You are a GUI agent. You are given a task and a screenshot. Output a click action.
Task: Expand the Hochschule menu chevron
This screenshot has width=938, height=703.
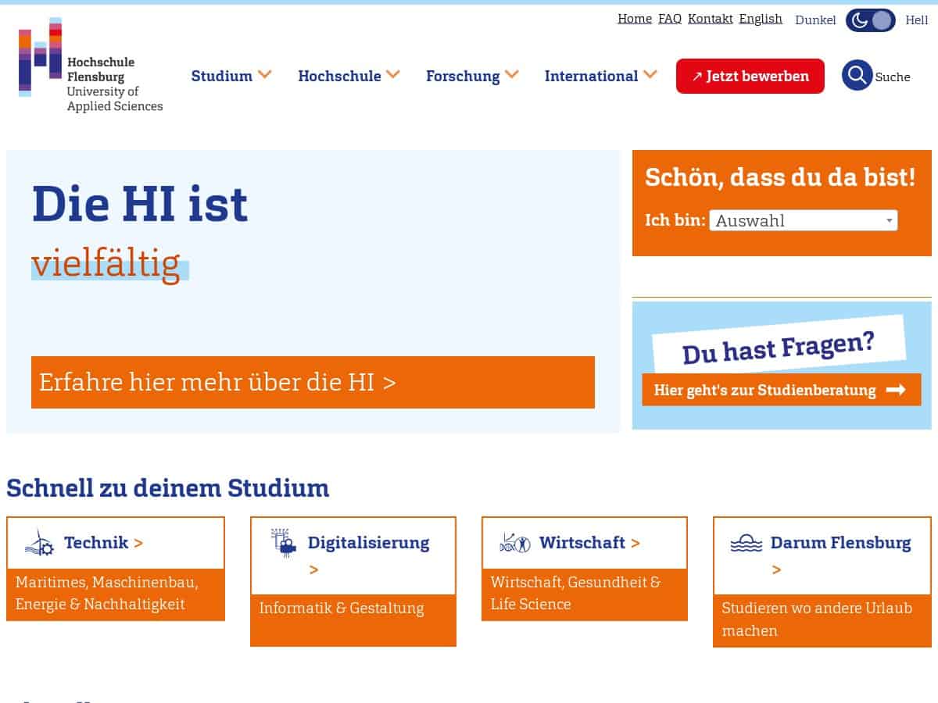pyautogui.click(x=393, y=74)
